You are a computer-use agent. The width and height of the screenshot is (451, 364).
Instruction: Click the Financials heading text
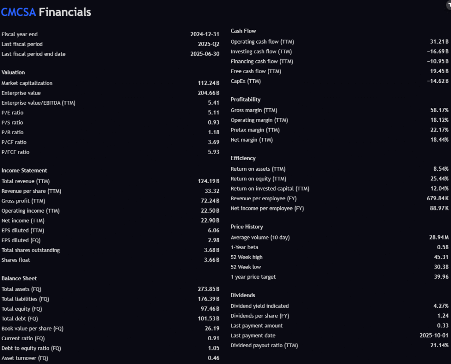(65, 12)
